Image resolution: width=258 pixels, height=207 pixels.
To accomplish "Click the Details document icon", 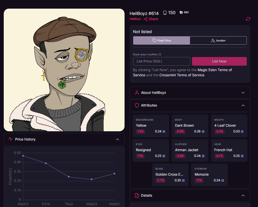I will (137, 195).
